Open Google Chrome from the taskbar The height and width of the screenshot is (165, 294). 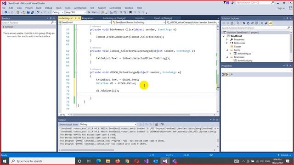[x=127, y=161]
